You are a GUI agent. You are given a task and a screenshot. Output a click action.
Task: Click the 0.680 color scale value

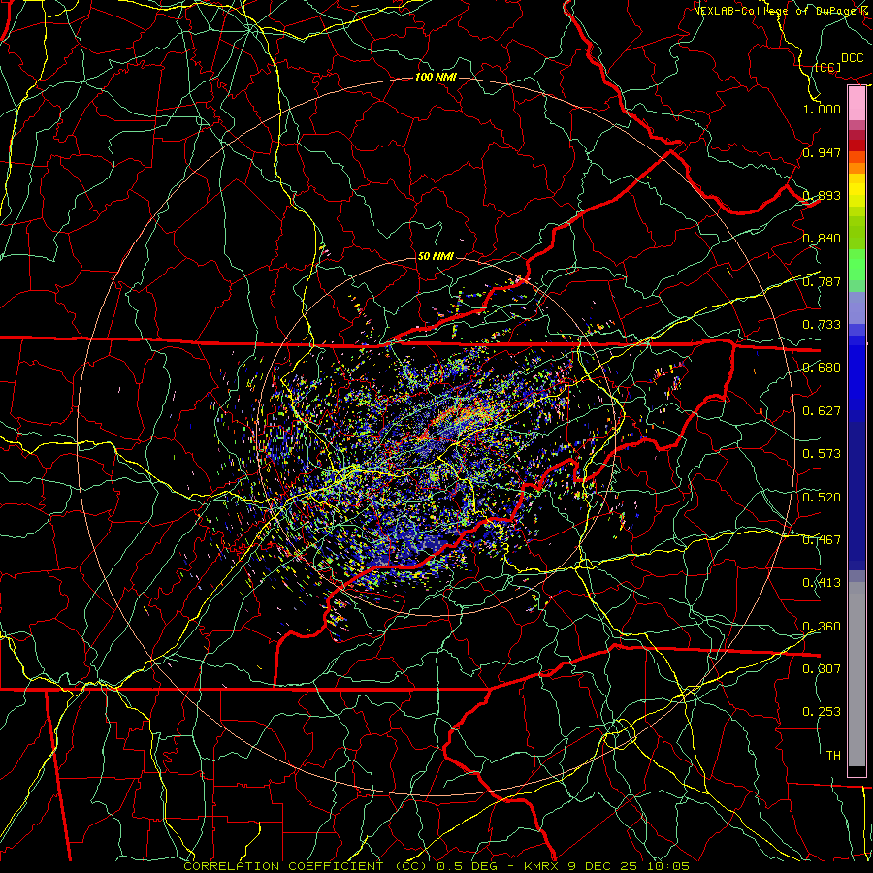click(x=822, y=368)
